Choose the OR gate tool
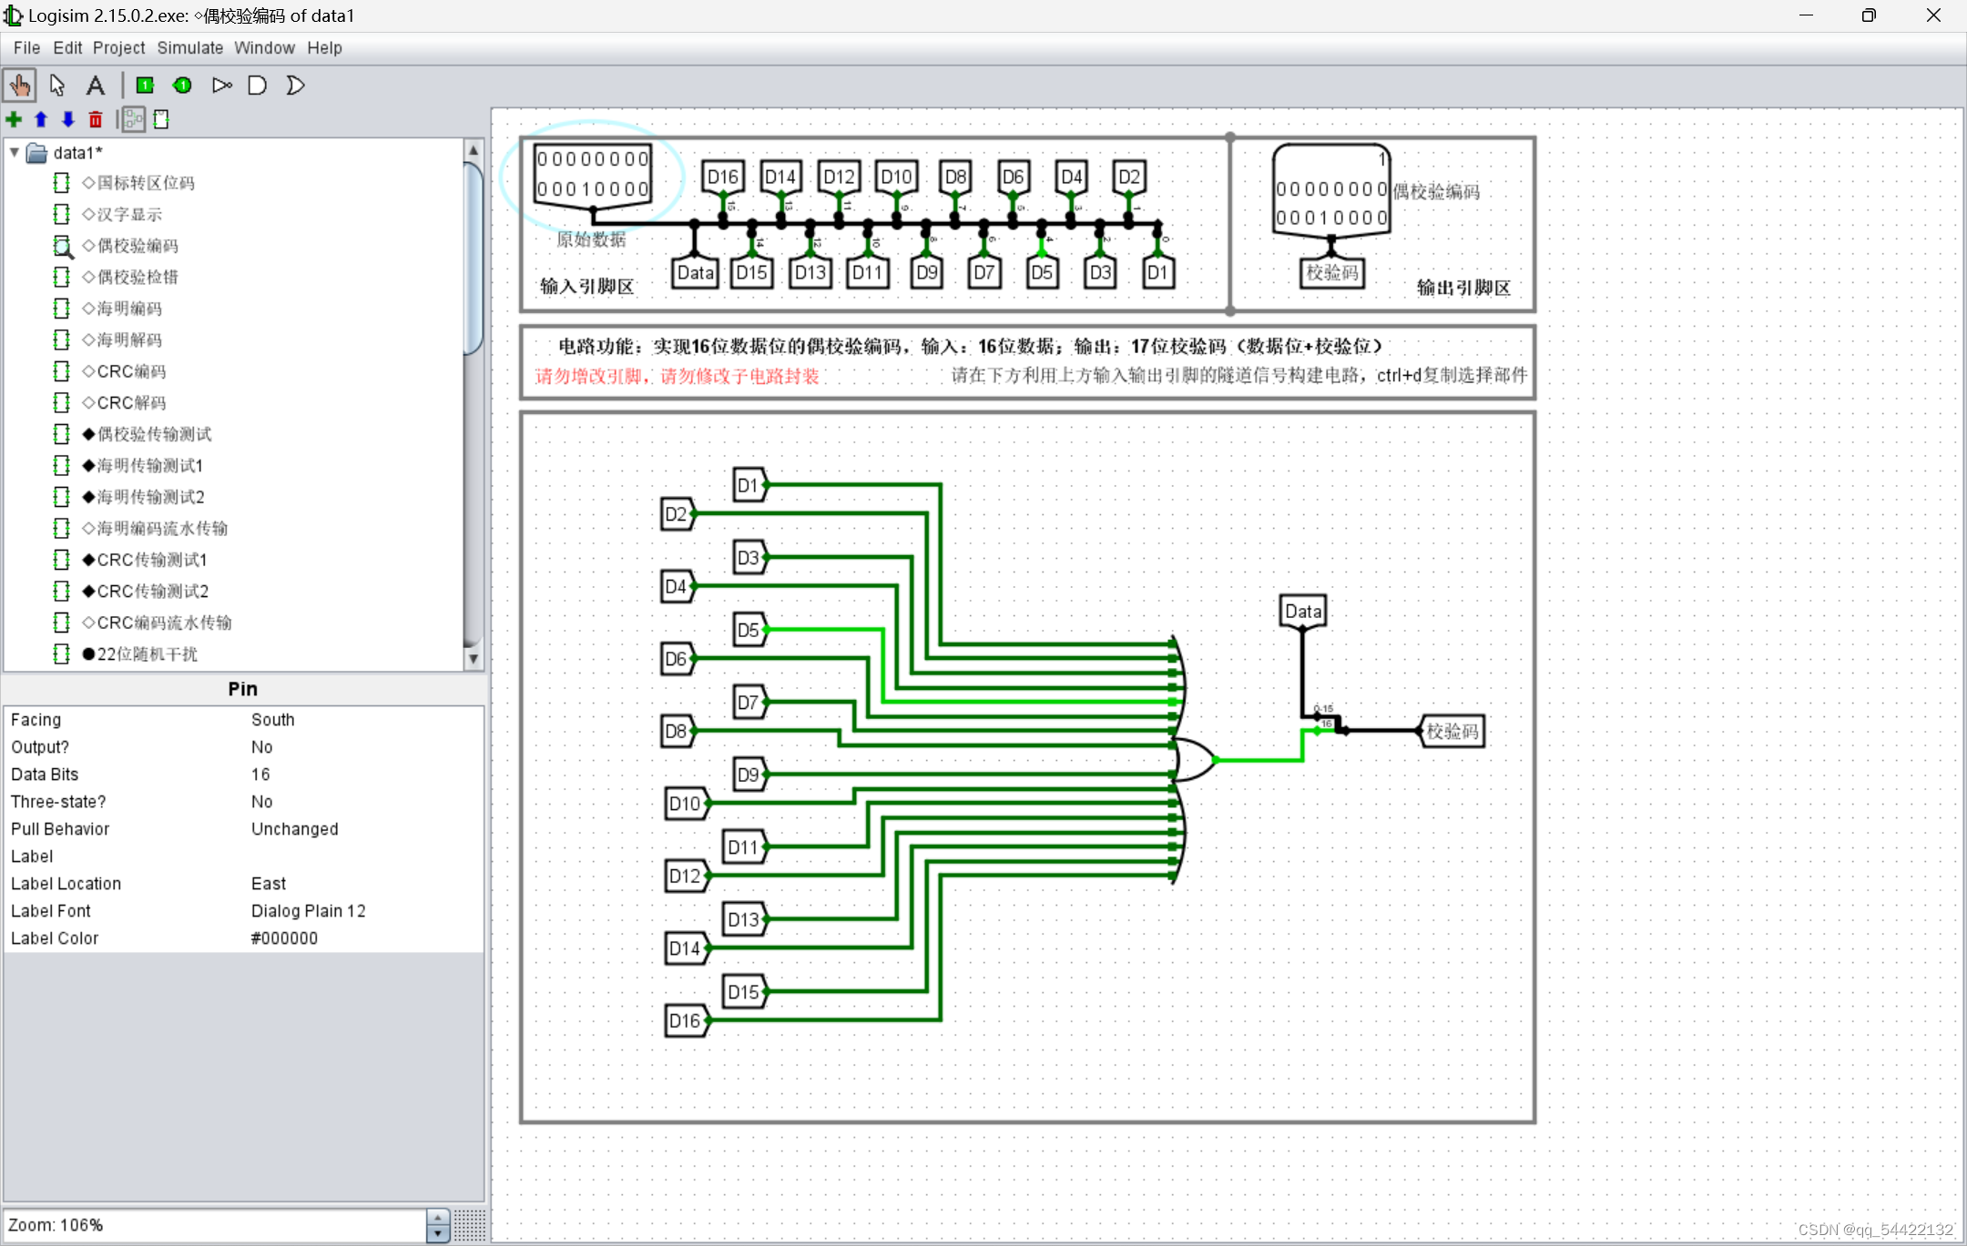Image resolution: width=1967 pixels, height=1246 pixels. 295,86
